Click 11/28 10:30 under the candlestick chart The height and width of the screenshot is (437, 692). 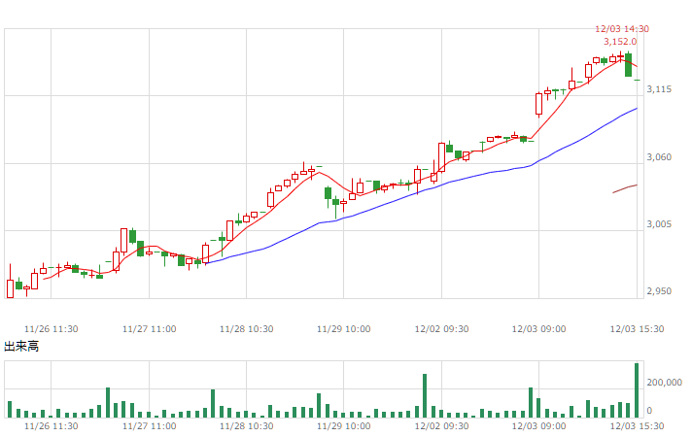click(246, 329)
